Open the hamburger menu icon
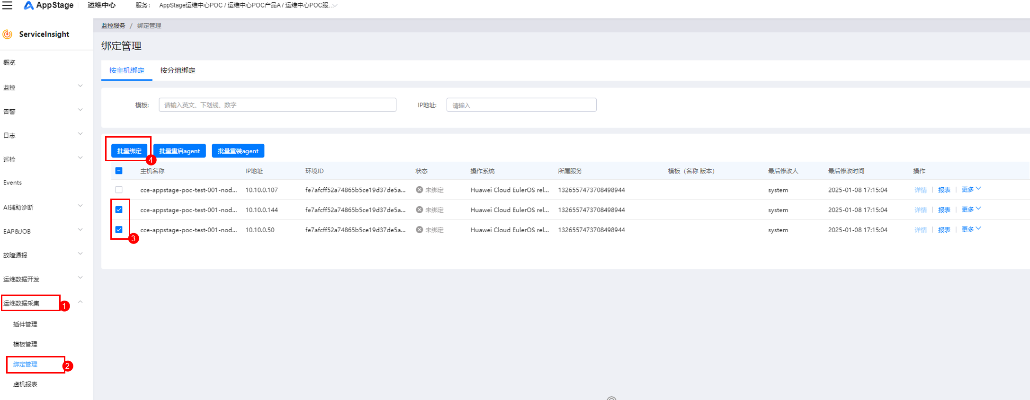1030x400 pixels. tap(8, 5)
